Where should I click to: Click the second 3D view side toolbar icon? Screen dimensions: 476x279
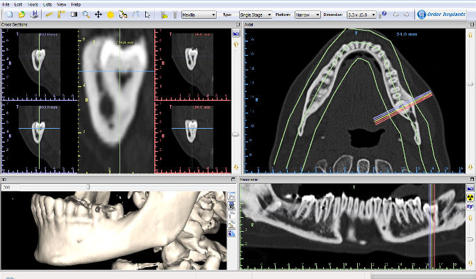click(x=231, y=205)
